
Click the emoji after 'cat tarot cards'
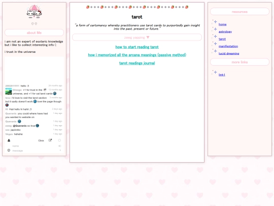click(x=55, y=94)
